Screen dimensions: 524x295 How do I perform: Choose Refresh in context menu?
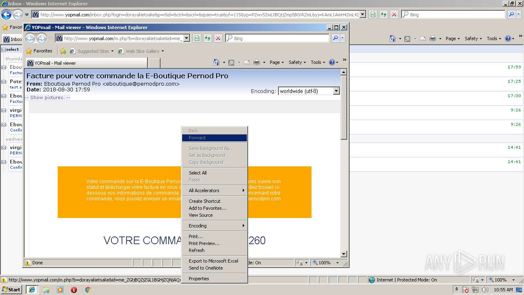[215, 250]
